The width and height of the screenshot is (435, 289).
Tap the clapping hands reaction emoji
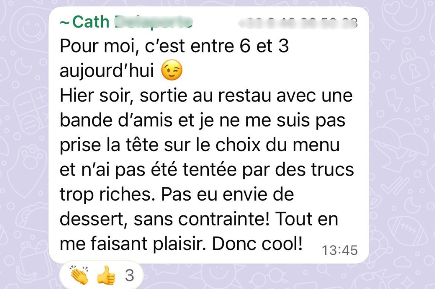point(79,275)
